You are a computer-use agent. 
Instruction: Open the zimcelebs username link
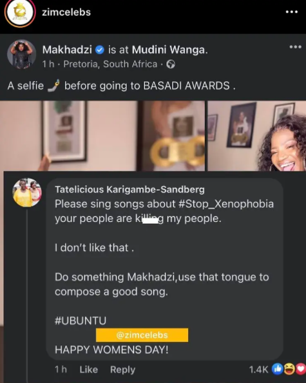[66, 12]
